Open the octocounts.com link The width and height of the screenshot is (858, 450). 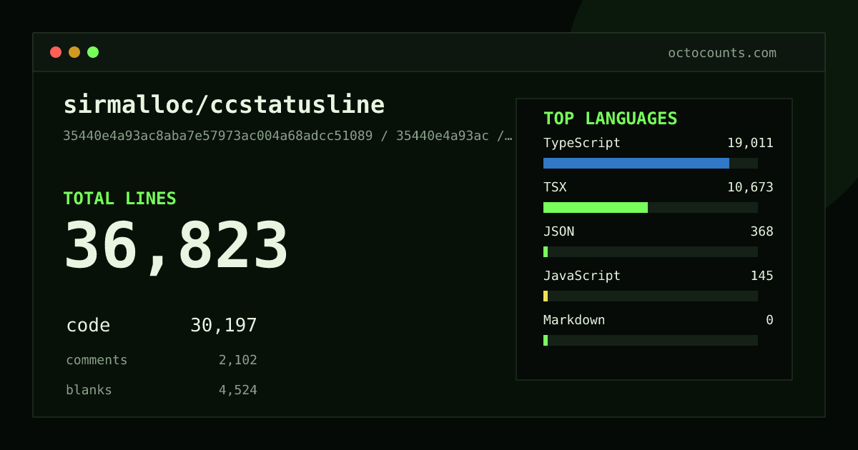(x=722, y=53)
